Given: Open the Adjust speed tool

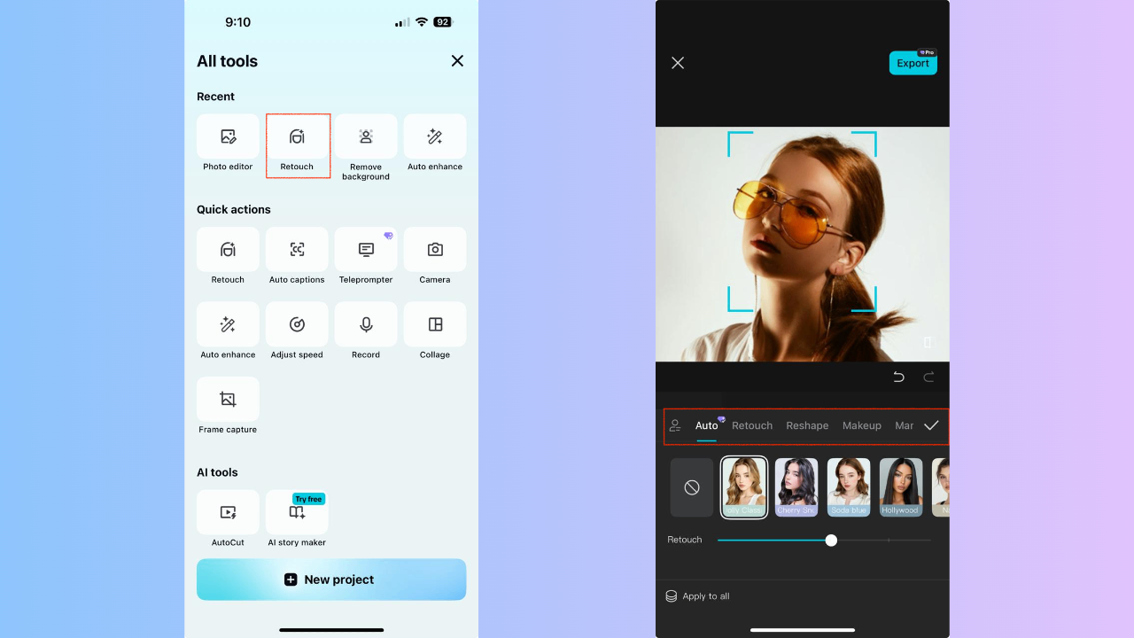Looking at the screenshot, I should point(297,331).
